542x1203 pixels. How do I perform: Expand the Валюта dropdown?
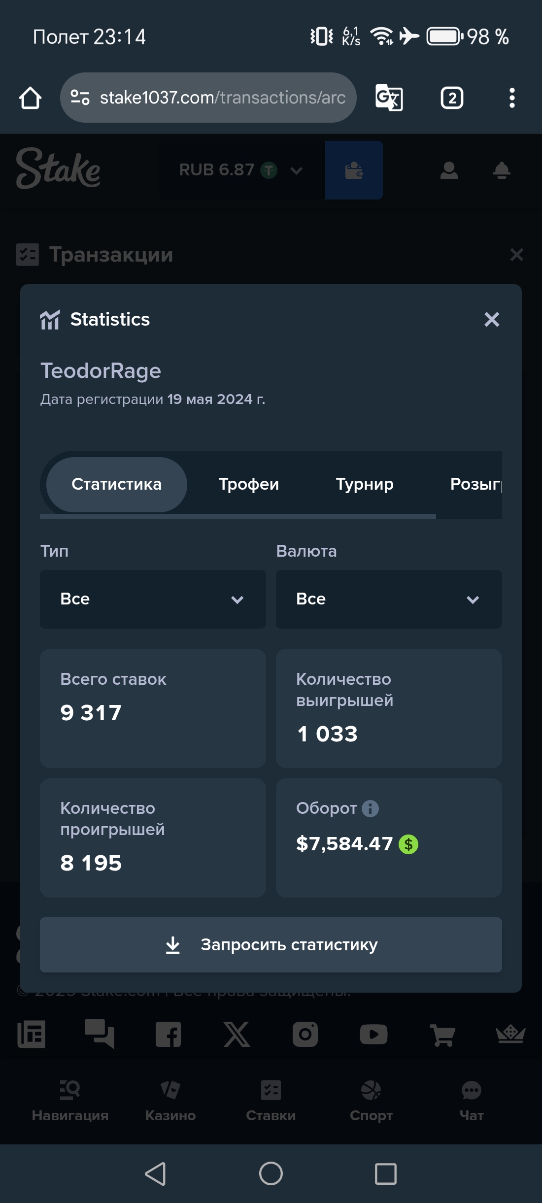click(x=389, y=599)
